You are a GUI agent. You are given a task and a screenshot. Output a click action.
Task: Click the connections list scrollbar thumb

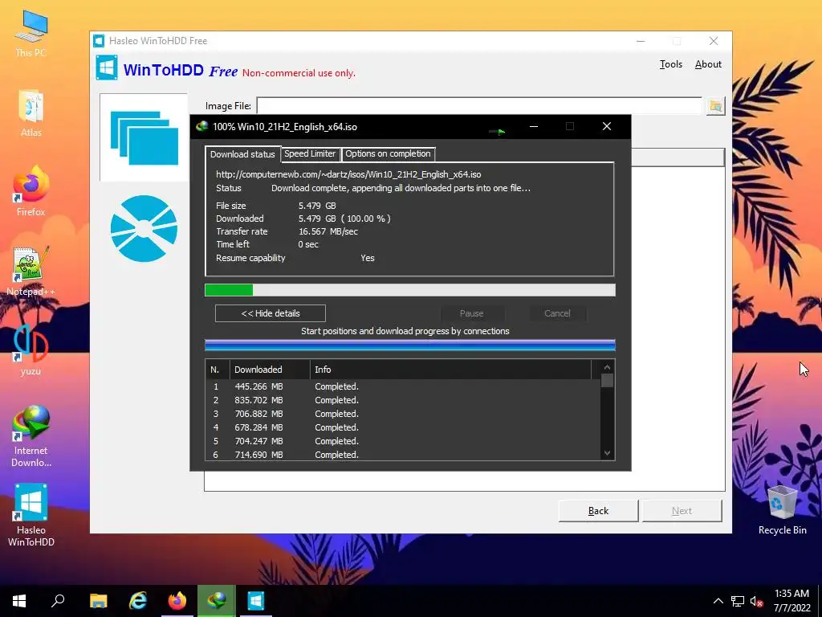[x=607, y=380]
